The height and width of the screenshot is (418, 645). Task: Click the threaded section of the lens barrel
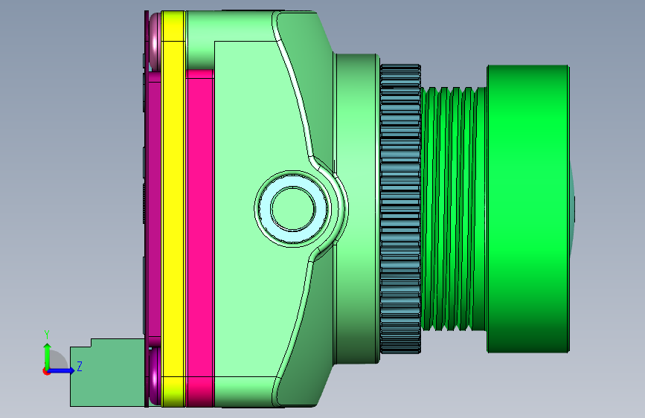click(x=454, y=208)
